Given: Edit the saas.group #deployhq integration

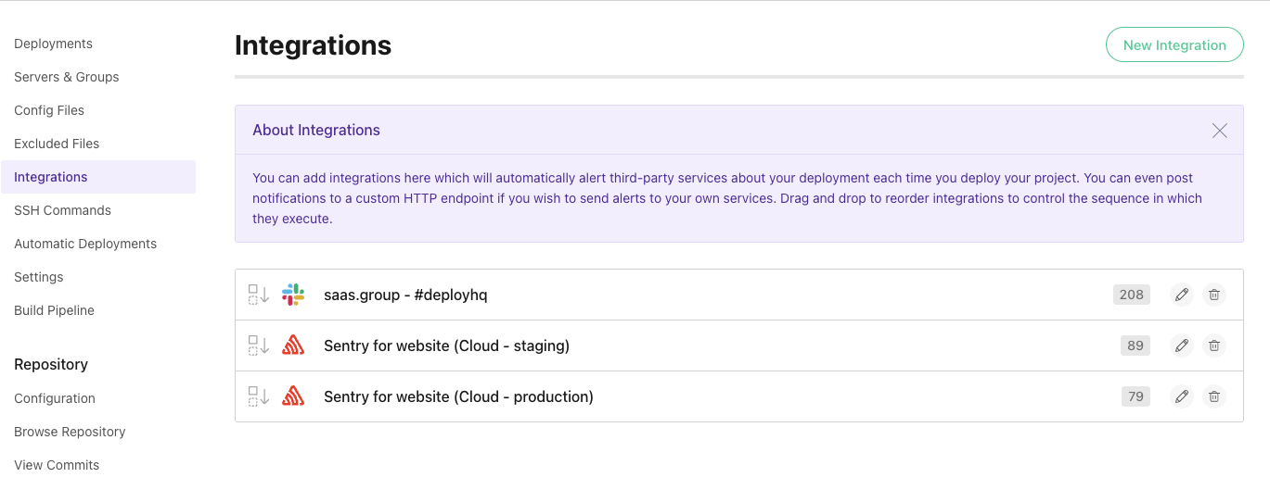Looking at the screenshot, I should pyautogui.click(x=1181, y=295).
